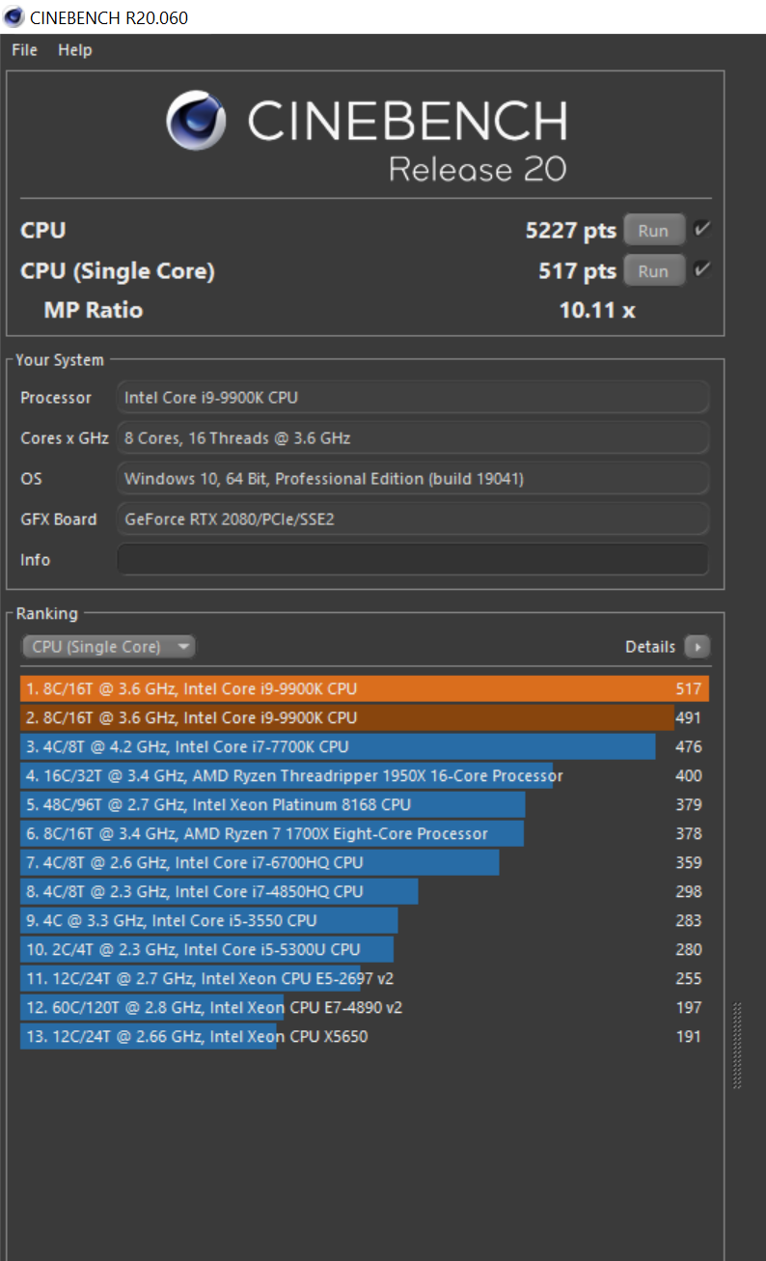The image size is (766, 1261).
Task: Click the 5227 pts CPU score
Action: tap(570, 231)
